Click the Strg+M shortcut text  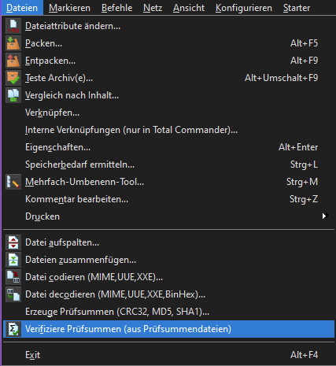[x=302, y=182]
